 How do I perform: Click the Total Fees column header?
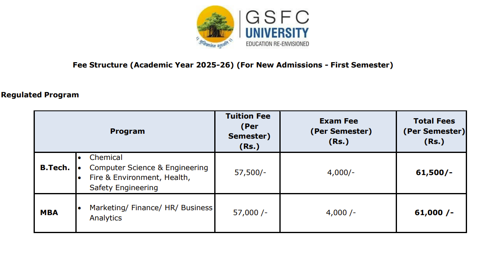pyautogui.click(x=434, y=131)
